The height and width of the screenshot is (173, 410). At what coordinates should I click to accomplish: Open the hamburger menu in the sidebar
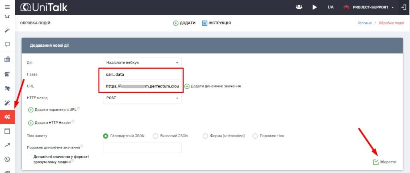pyautogui.click(x=7, y=7)
